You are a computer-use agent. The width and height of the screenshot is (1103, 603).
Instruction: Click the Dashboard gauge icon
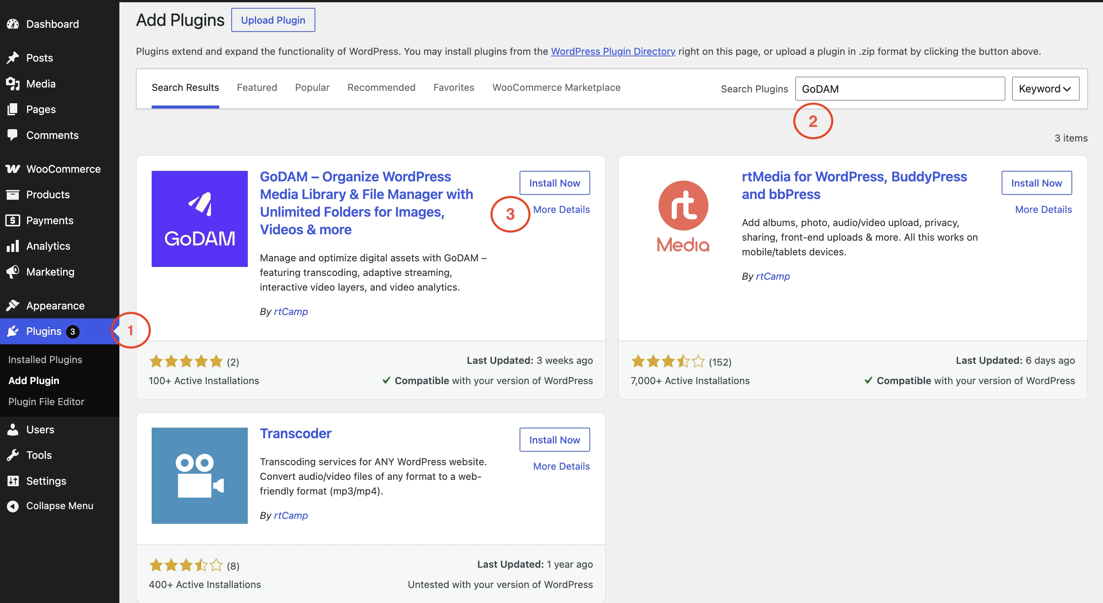pos(13,24)
